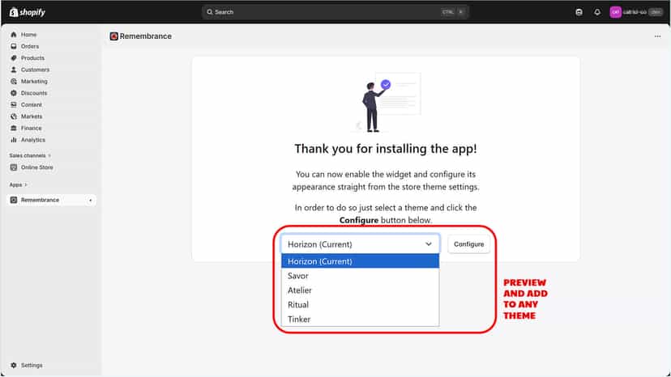The image size is (671, 377).
Task: Click the Settings gear icon
Action: click(14, 365)
